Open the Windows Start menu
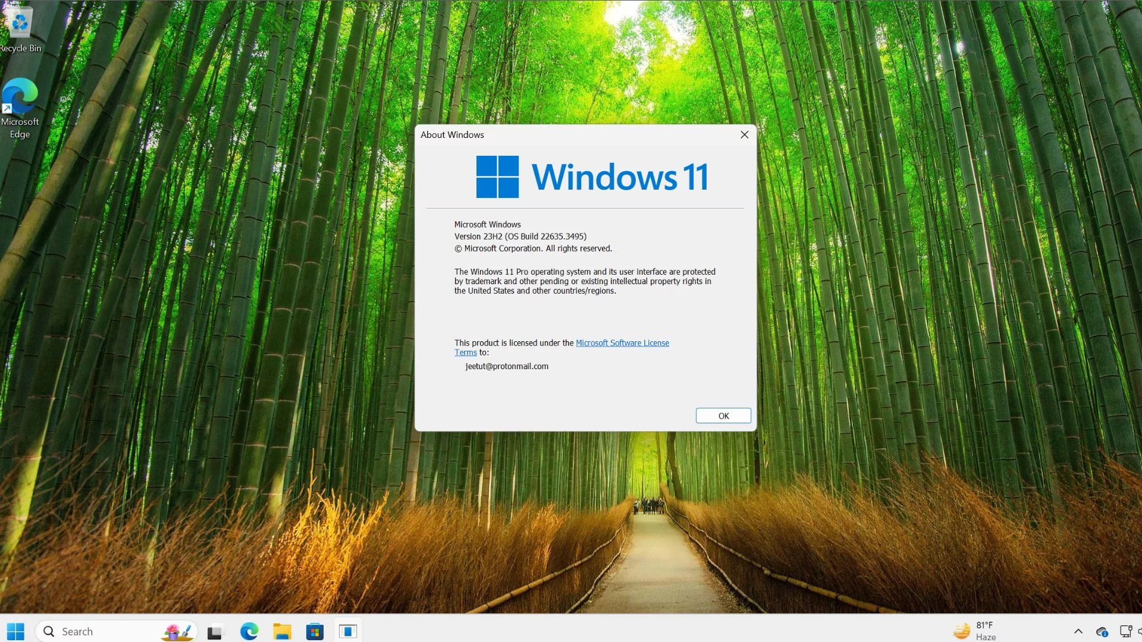Image resolution: width=1142 pixels, height=642 pixels. tap(15, 631)
